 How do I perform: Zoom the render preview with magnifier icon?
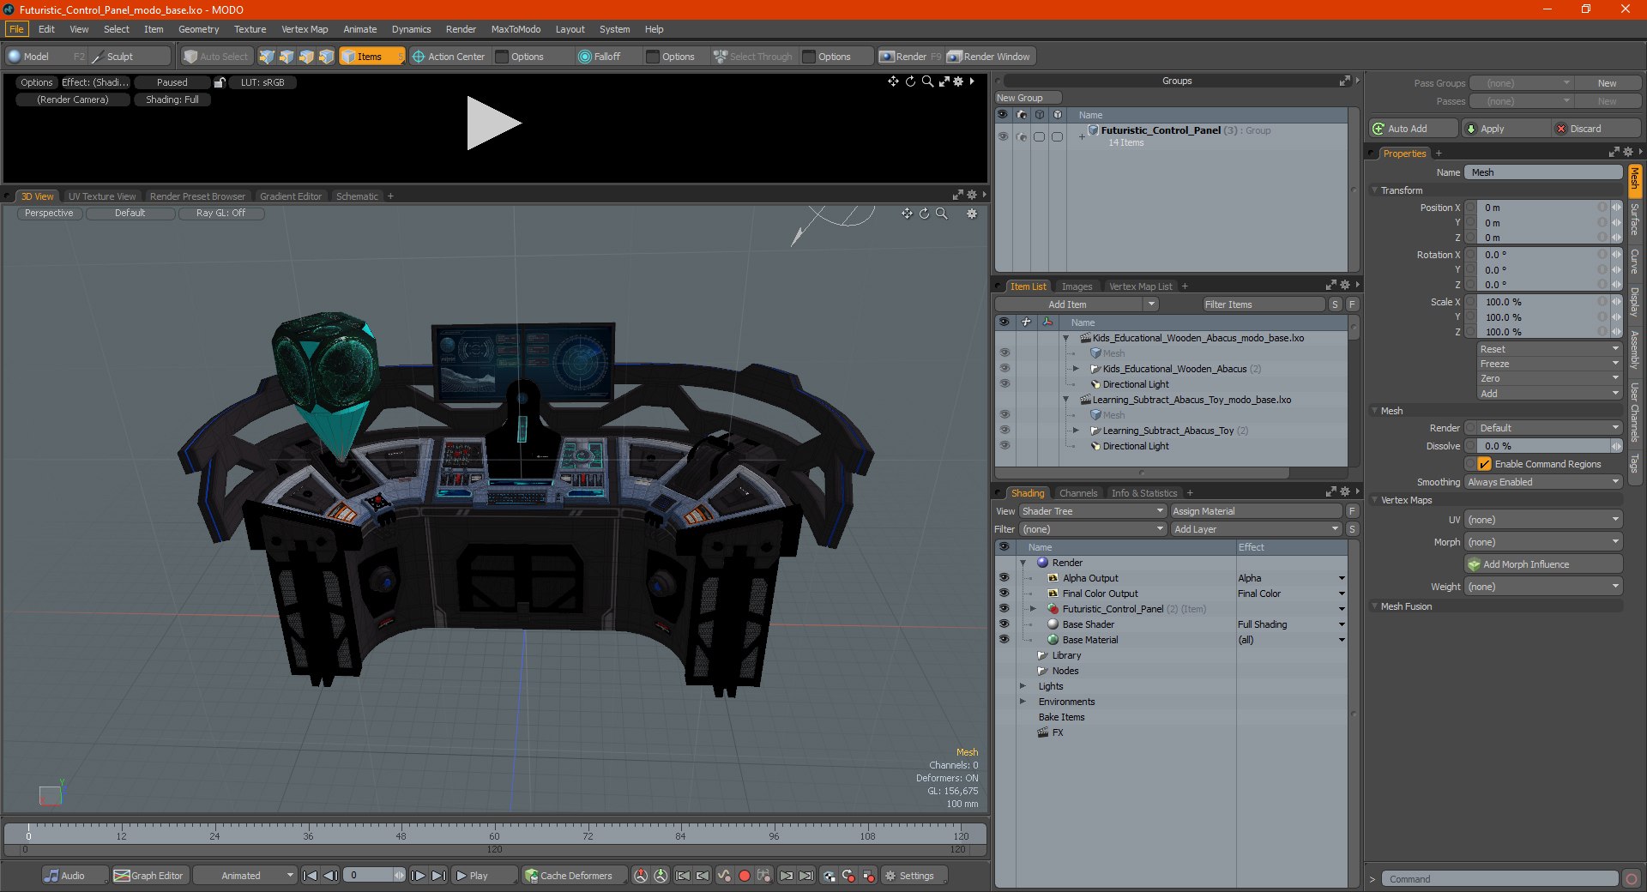click(927, 81)
